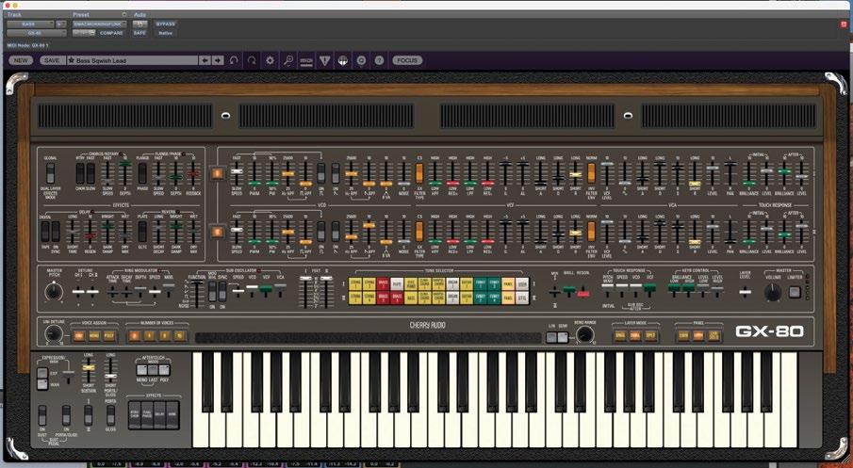Select the STRING 1 tone button

355,283
